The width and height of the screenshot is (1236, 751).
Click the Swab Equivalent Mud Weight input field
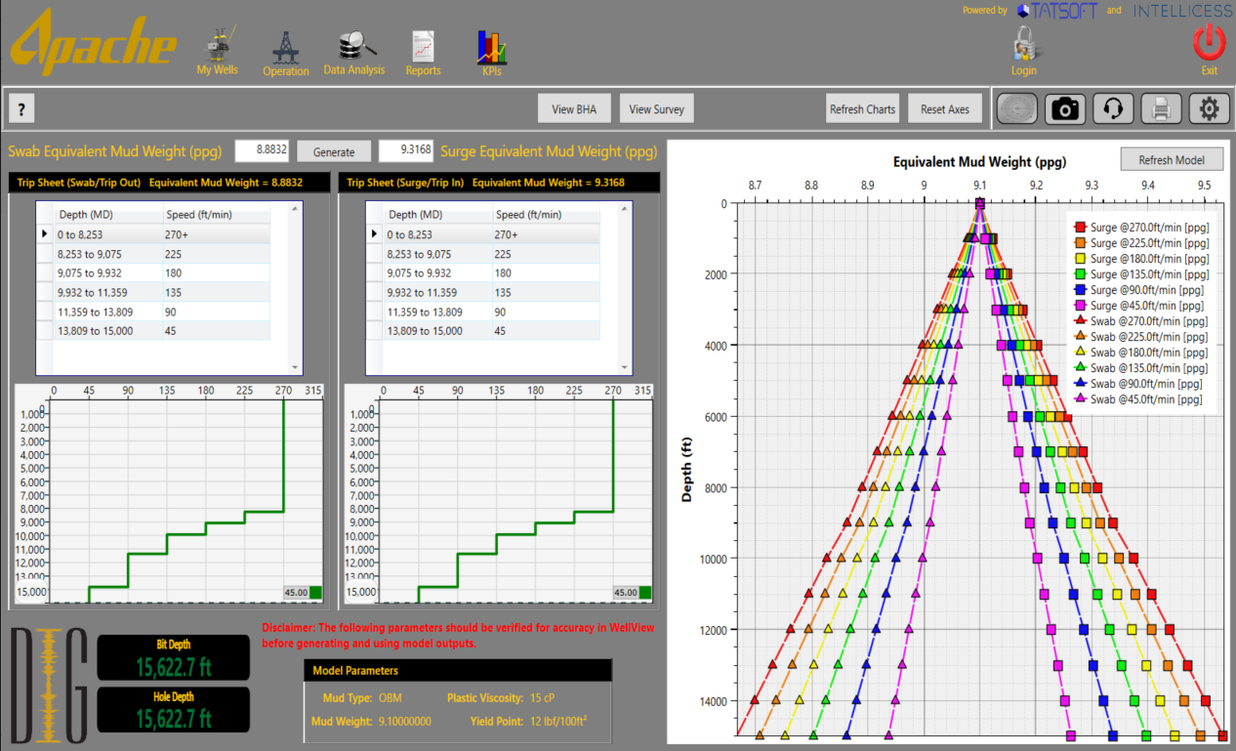point(263,150)
